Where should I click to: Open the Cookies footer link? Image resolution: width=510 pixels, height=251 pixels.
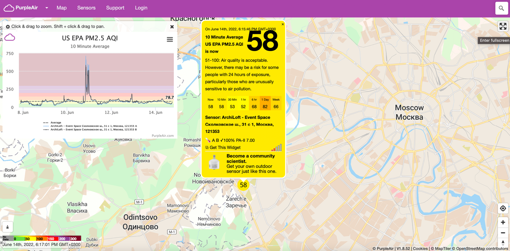pos(420,248)
